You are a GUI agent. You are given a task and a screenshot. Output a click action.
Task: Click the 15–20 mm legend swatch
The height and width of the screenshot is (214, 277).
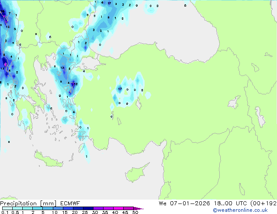tap(68, 208)
